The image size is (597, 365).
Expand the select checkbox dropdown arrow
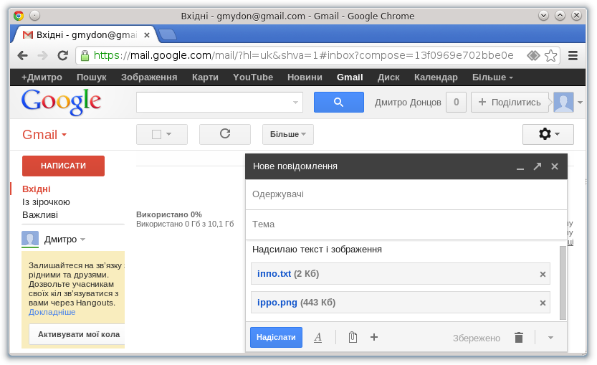point(168,134)
